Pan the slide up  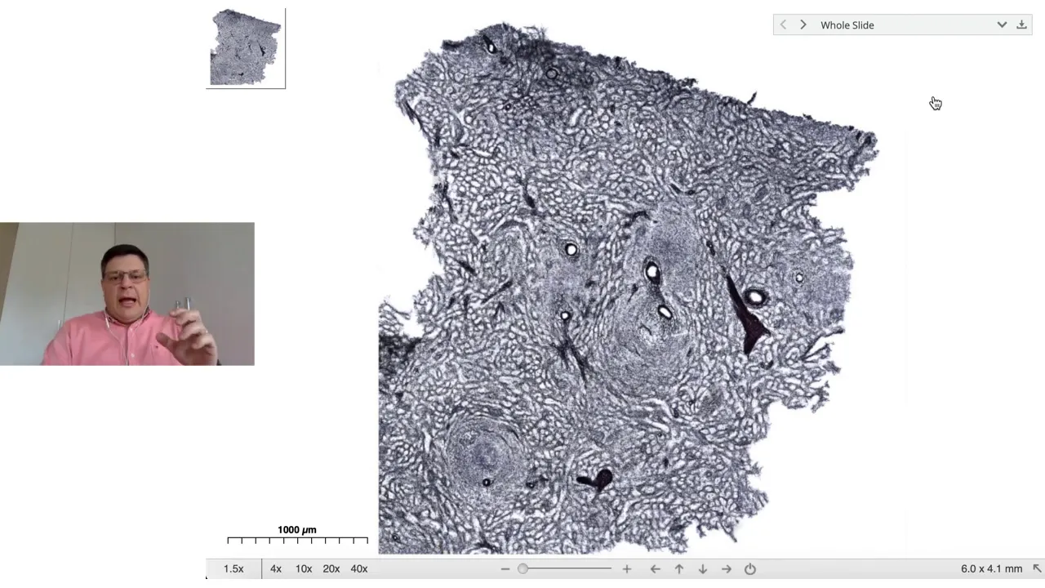[679, 569]
